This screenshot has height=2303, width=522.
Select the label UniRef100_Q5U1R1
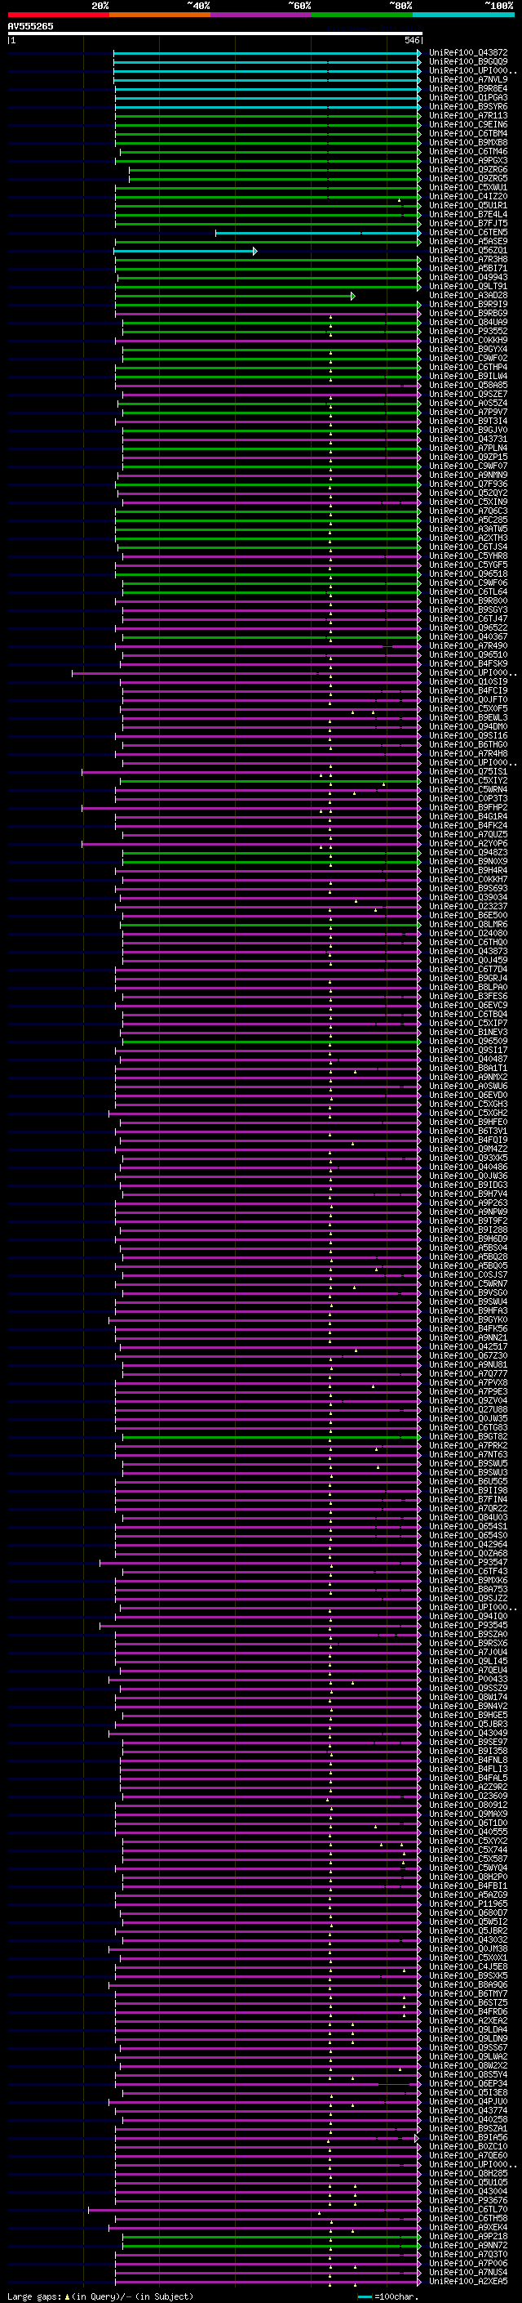pos(468,206)
